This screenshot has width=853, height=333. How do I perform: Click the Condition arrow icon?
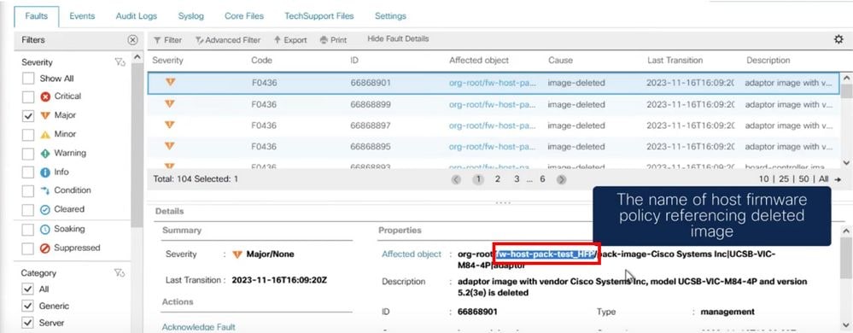click(45, 190)
